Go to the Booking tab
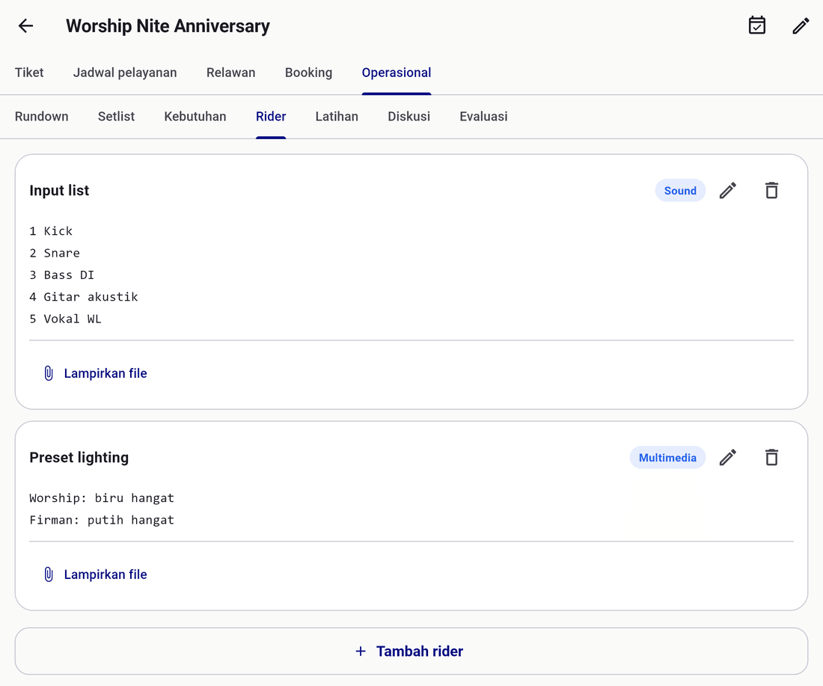 (308, 73)
